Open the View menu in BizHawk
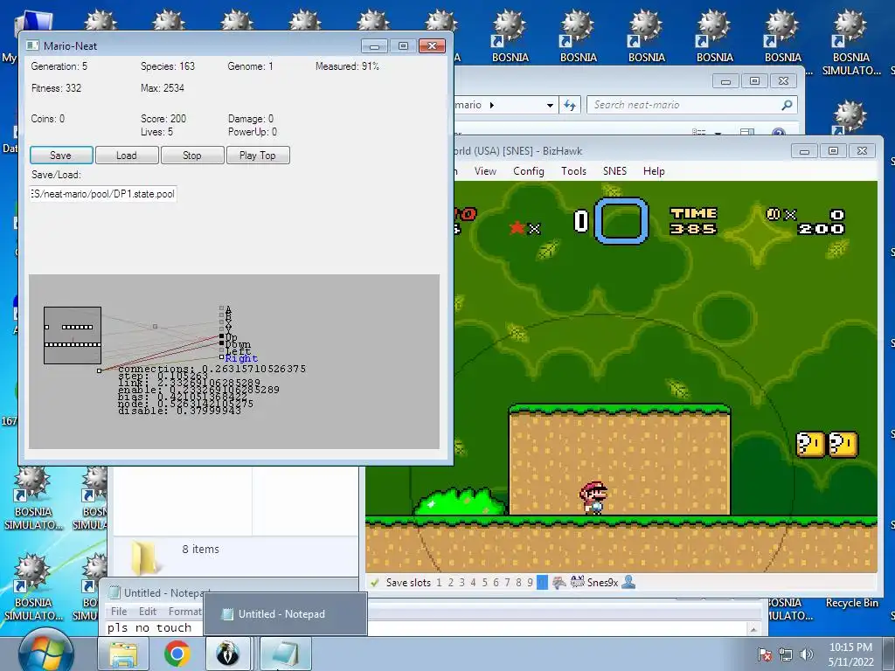Viewport: 895px width, 671px height. click(485, 171)
